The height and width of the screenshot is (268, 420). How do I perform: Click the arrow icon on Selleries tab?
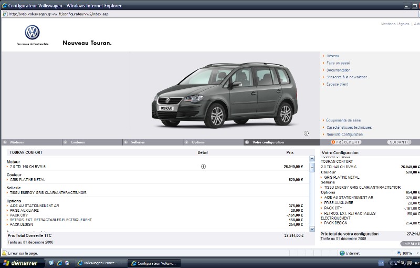tap(126, 142)
